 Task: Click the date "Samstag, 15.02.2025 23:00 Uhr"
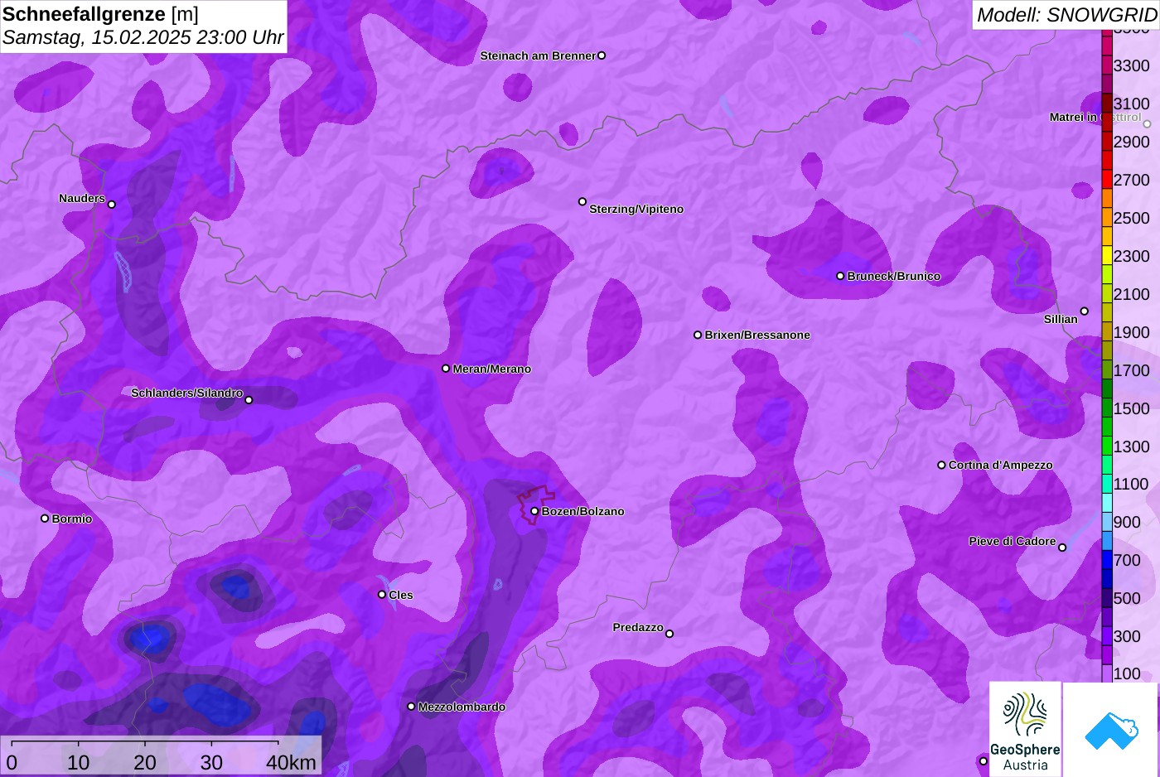[143, 38]
